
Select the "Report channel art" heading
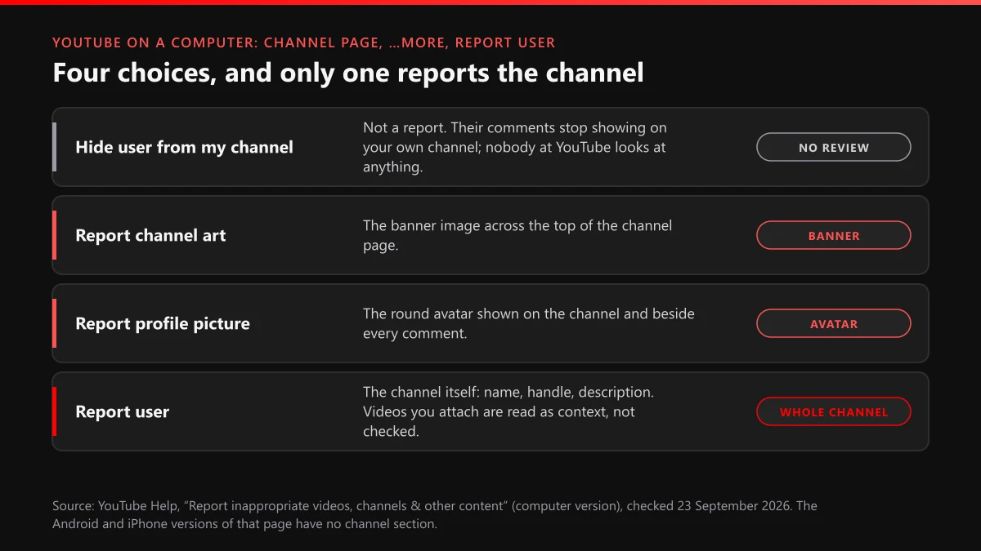tap(150, 236)
